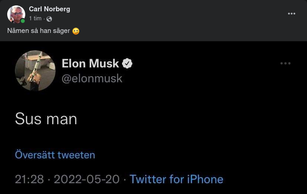Click the green online status dot
307x194 pixels.
[x=23, y=21]
